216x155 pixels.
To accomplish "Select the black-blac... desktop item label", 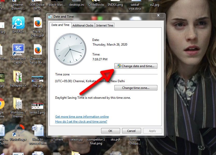I will pyautogui.click(x=57, y=5).
